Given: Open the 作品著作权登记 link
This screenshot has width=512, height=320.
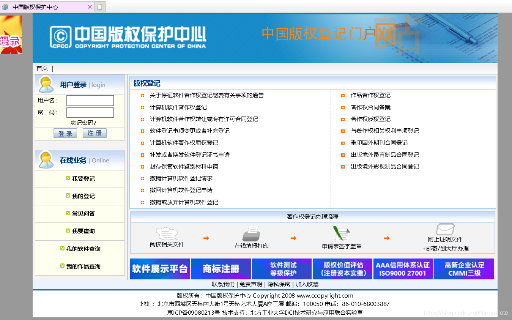Looking at the screenshot, I should click(371, 95).
